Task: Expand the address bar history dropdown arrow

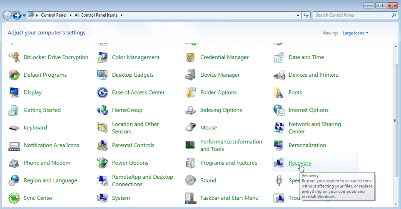Action: click(x=298, y=15)
